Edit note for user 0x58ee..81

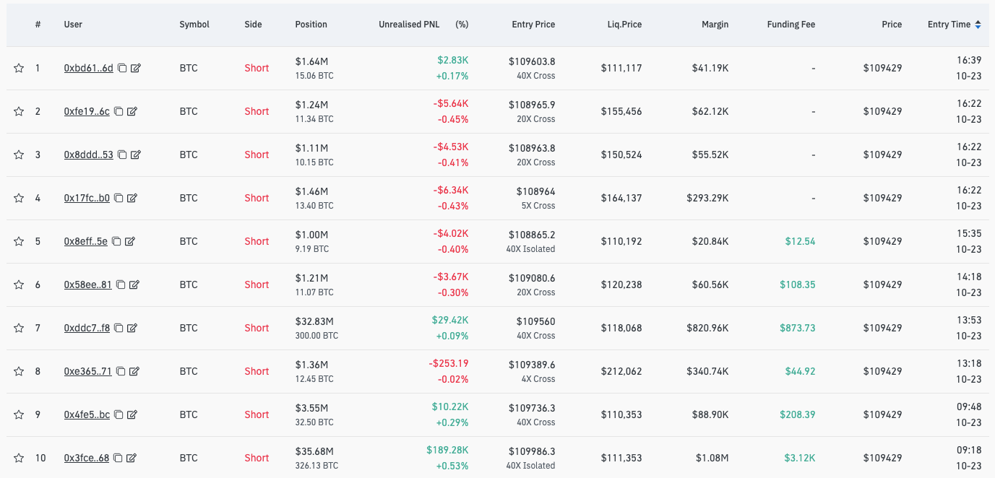pos(134,285)
